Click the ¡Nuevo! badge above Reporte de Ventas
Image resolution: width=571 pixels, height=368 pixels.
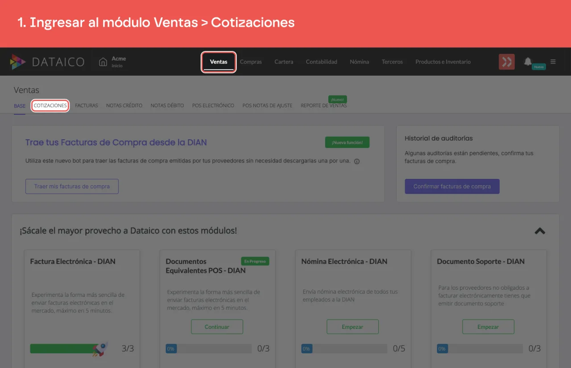(337, 99)
